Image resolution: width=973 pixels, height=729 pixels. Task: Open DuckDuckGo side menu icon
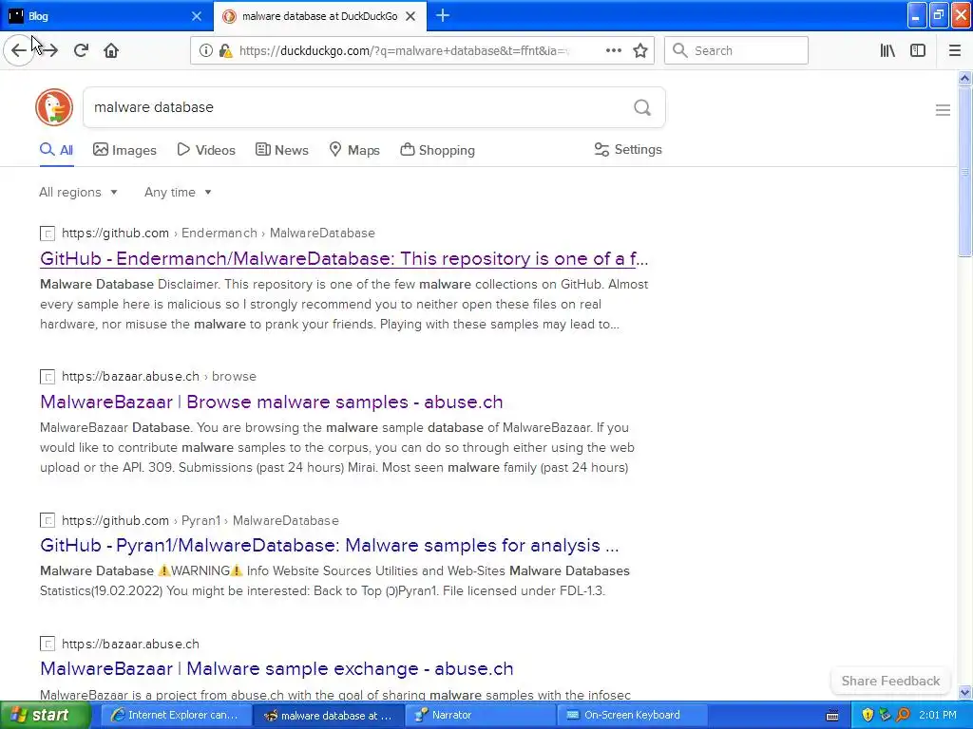coord(943,110)
